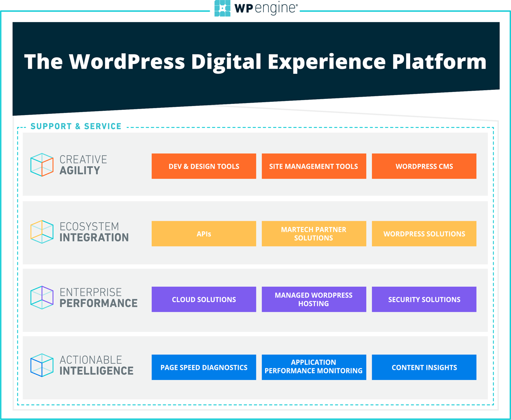Click the Support & Service label
Viewport: 511px width, 420px height.
pyautogui.click(x=76, y=127)
